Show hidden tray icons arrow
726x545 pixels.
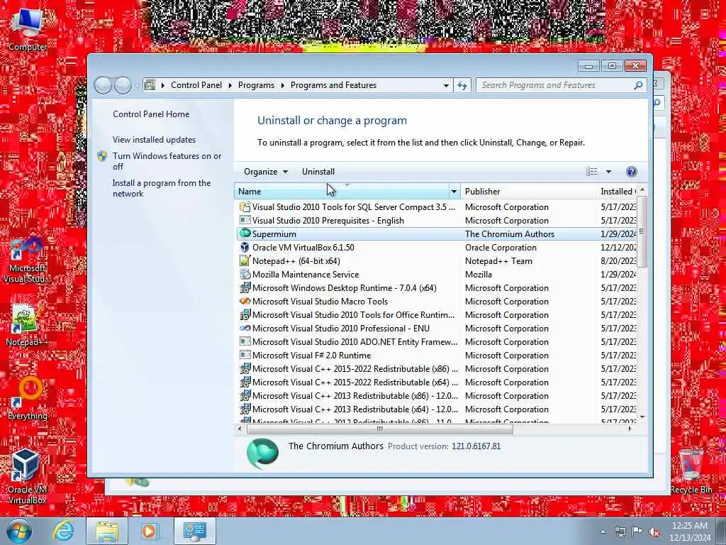(x=603, y=532)
